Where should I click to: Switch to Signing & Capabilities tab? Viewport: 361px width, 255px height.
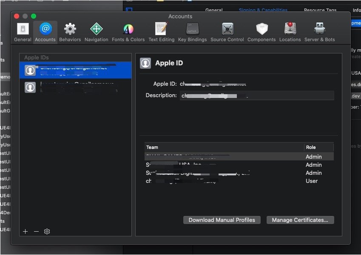[263, 10]
